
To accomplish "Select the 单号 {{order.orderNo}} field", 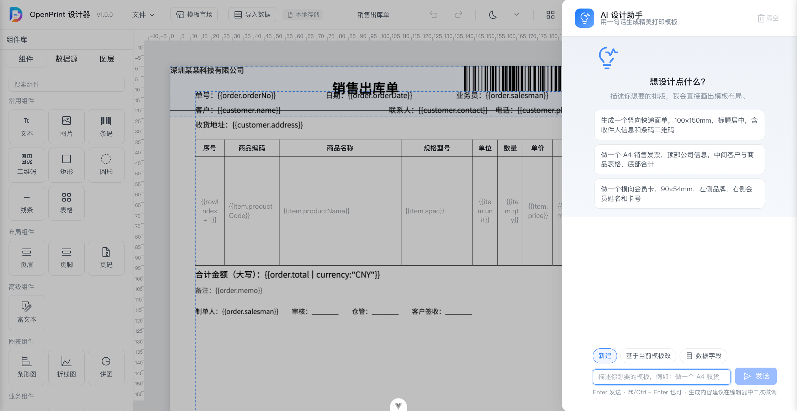I will coord(236,95).
